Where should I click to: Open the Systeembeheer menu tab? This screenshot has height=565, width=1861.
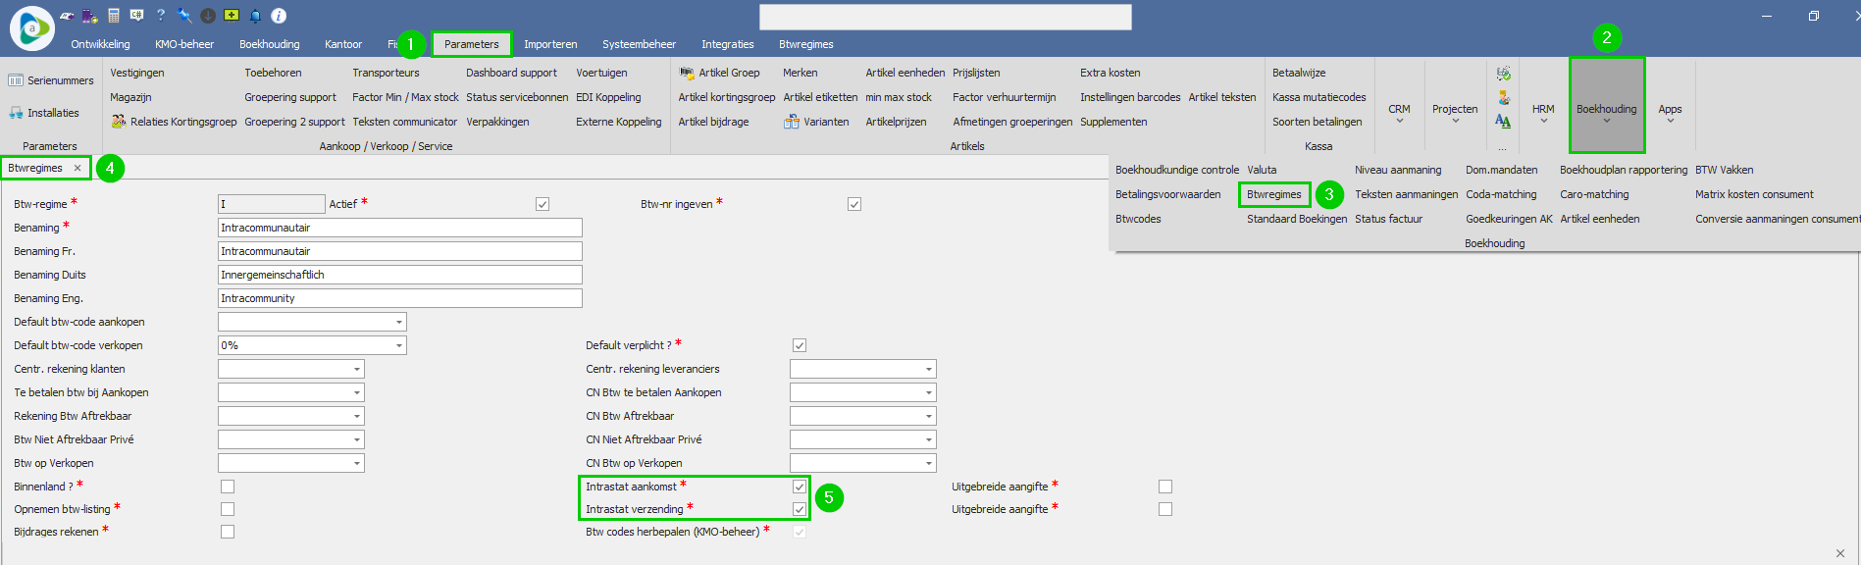(x=639, y=44)
